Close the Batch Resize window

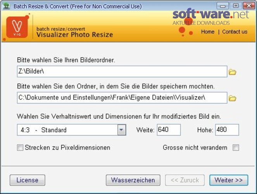click(x=248, y=6)
